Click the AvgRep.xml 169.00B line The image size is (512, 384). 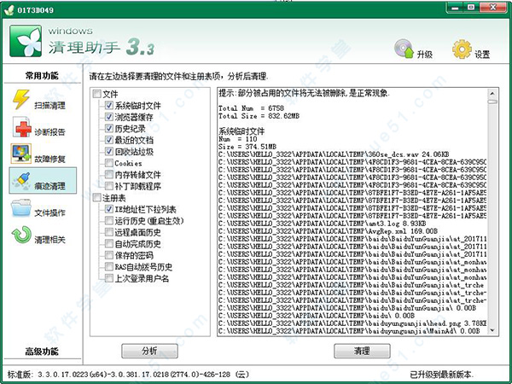pyautogui.click(x=328, y=231)
